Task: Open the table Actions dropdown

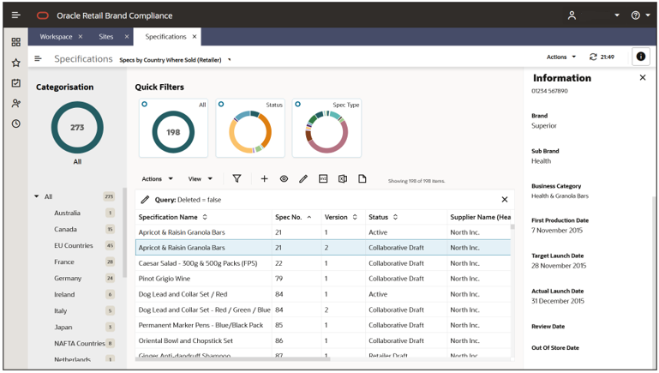Action: 157,178
